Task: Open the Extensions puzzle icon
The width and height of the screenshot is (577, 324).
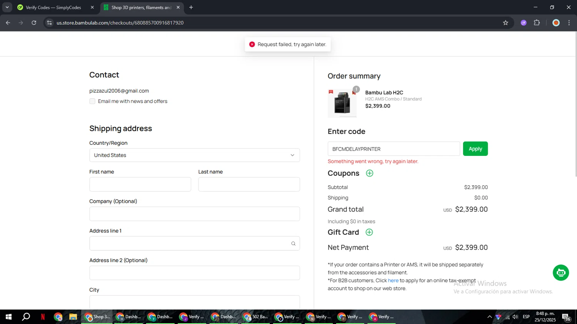Action: pyautogui.click(x=537, y=23)
